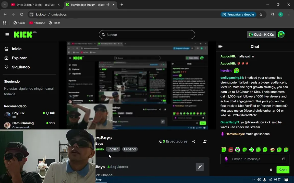Open Chrome three-dot menu
Screen dimensions: 294x183
(x=289, y=14)
